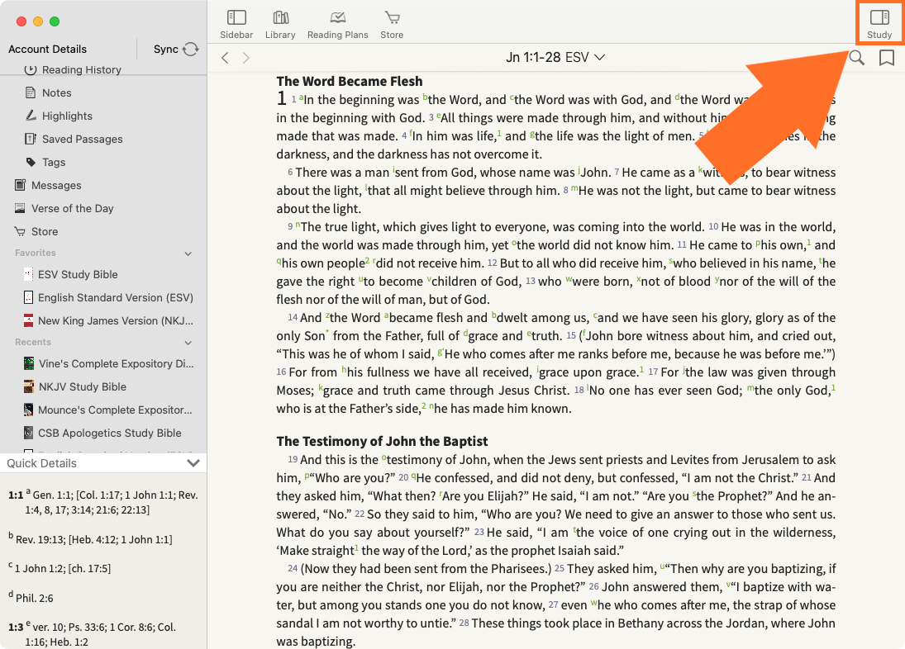Click cross-reference 'Rev. 19:13' in Quick Details
This screenshot has height=649, width=905.
pyautogui.click(x=40, y=539)
